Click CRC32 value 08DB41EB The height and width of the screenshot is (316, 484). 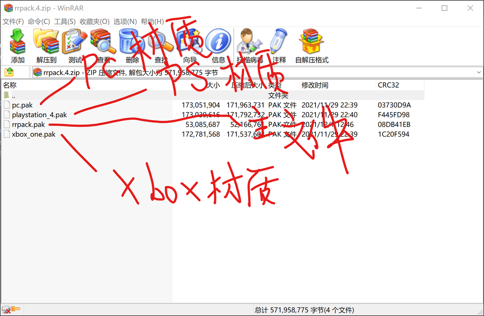click(394, 125)
